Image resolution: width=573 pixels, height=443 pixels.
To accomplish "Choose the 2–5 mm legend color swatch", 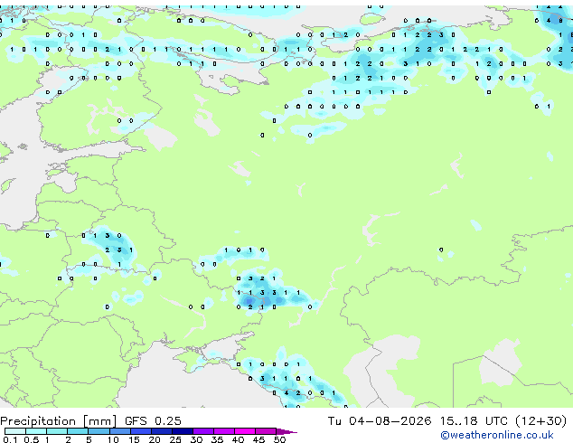I will pos(78,431).
